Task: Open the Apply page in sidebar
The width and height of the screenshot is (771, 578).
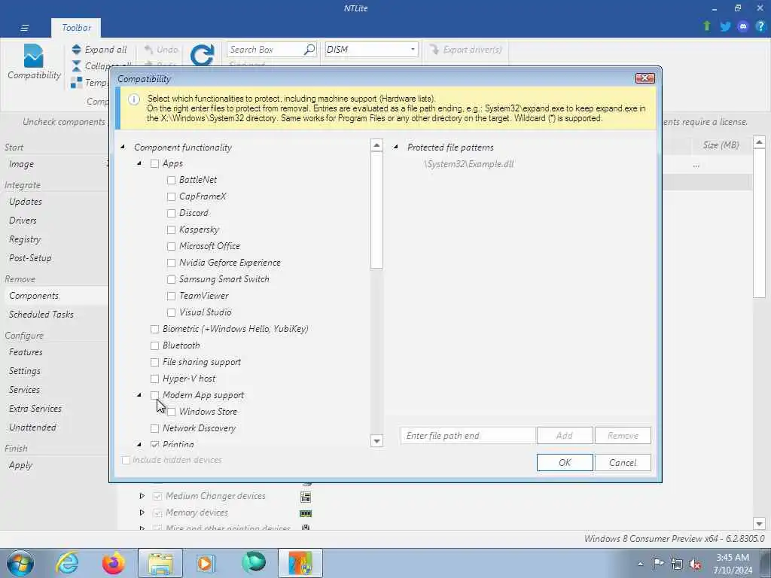Action: pyautogui.click(x=20, y=465)
